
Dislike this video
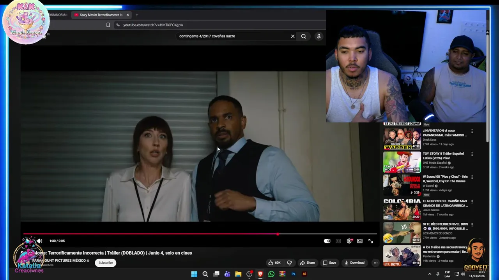pos(289,263)
